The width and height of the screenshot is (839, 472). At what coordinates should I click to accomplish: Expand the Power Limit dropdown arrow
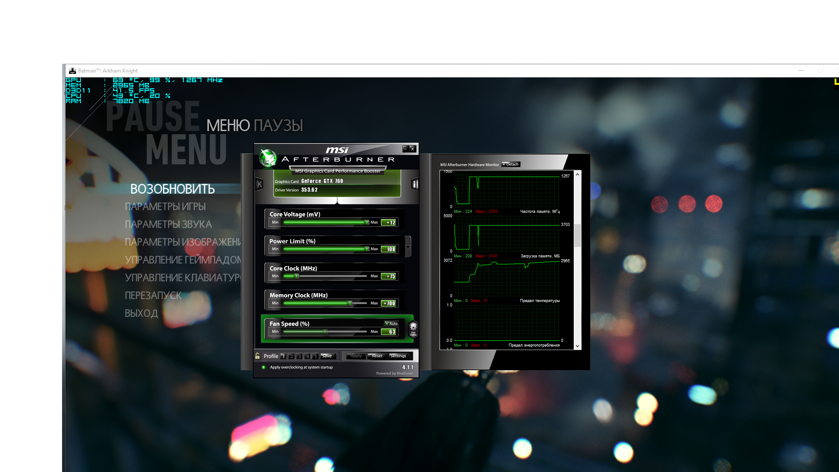click(408, 247)
